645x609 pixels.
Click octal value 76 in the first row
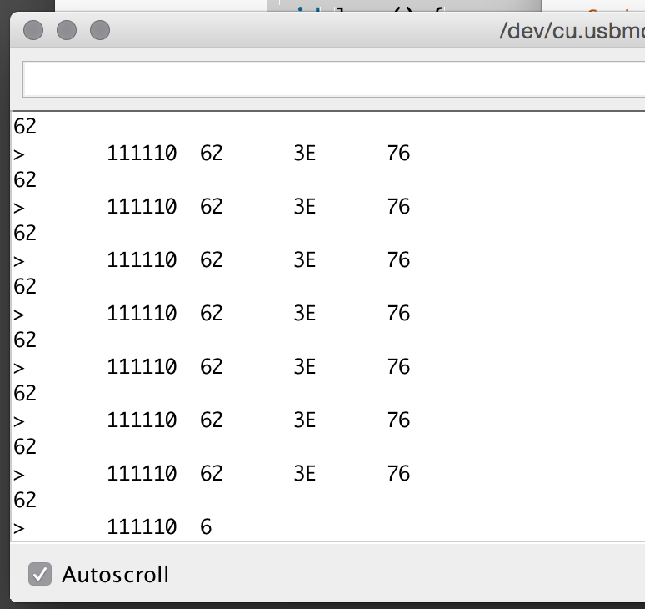[x=398, y=154]
